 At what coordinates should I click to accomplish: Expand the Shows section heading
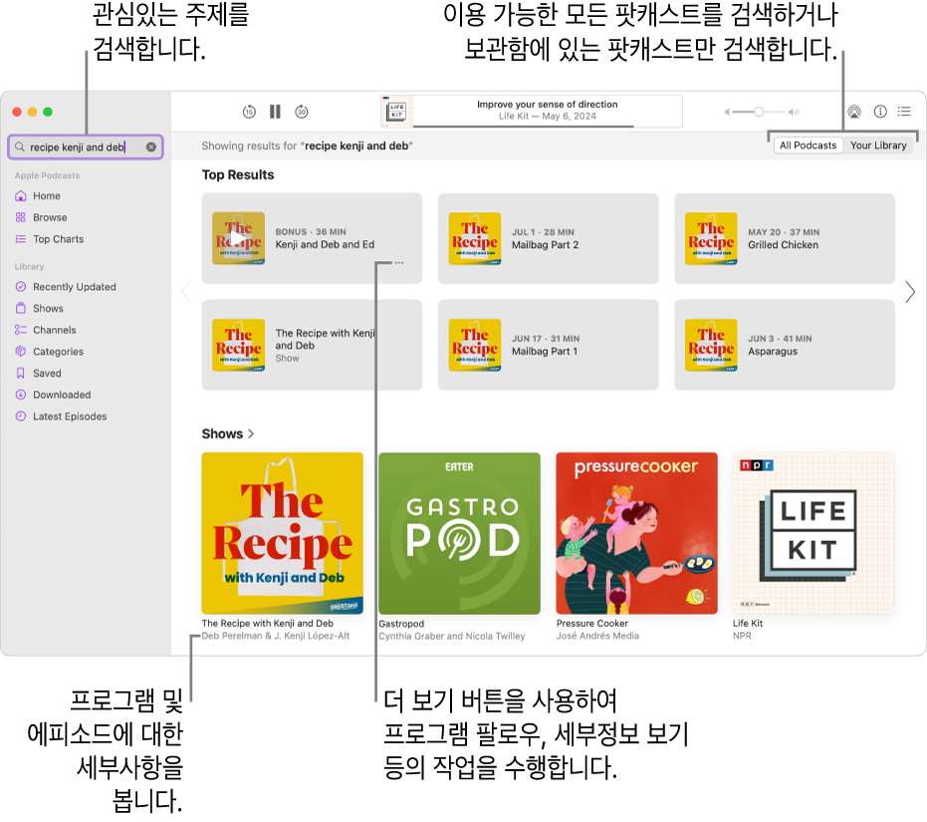(228, 433)
